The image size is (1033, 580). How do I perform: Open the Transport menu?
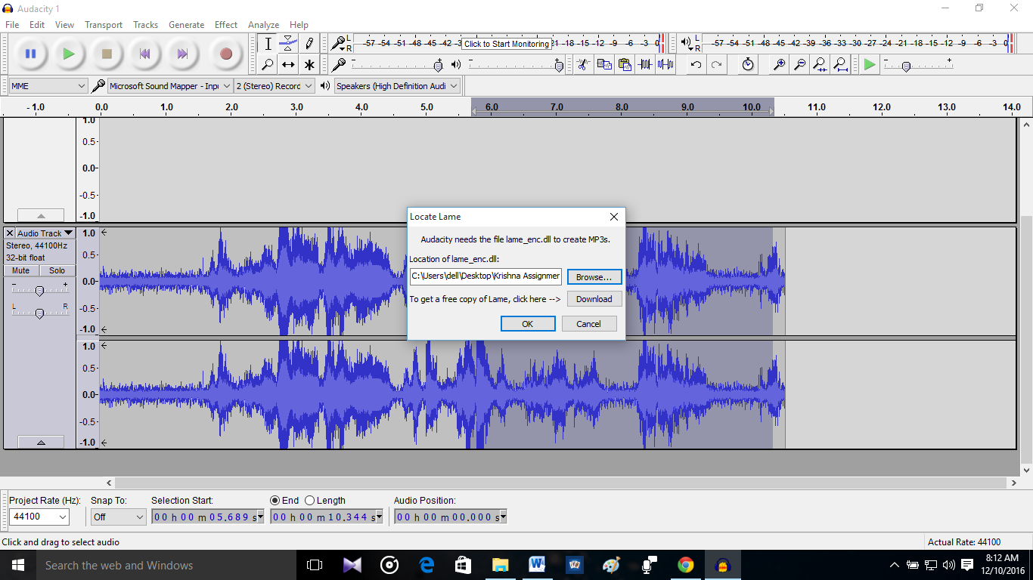tap(104, 25)
